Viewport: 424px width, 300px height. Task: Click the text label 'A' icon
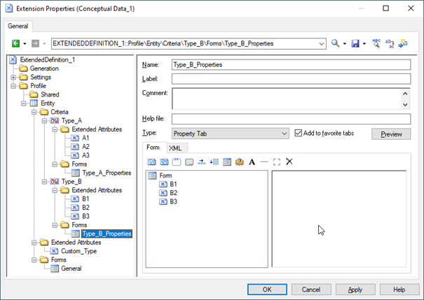tap(252, 162)
